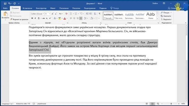Toggle underline (П) formatting
189x106 pixels.
[39, 18]
